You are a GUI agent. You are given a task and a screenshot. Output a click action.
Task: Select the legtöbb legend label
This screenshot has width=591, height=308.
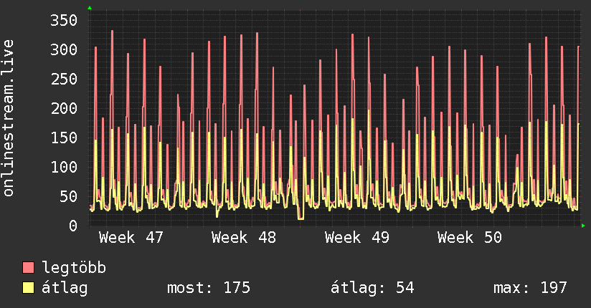click(74, 268)
